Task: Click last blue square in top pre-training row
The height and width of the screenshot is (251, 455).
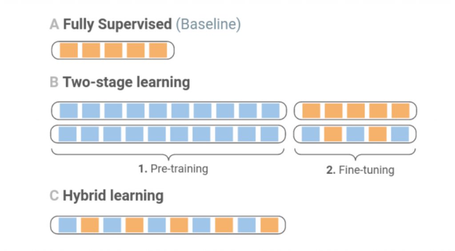Action: tap(270, 111)
